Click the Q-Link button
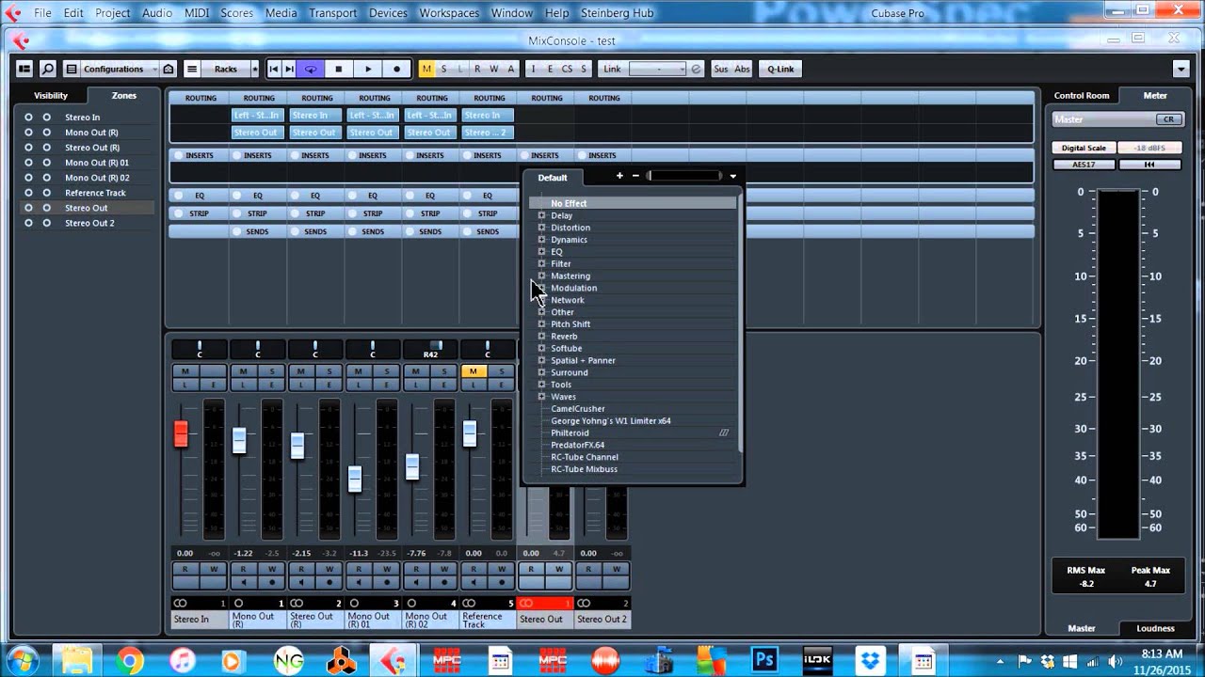1205x677 pixels. click(x=780, y=69)
